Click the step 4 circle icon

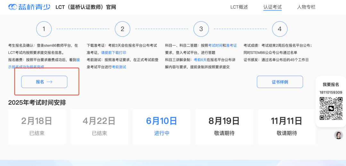pyautogui.click(x=279, y=29)
